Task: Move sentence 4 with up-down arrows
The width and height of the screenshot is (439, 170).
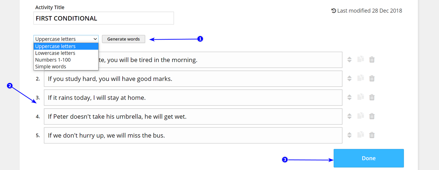Action: click(349, 116)
